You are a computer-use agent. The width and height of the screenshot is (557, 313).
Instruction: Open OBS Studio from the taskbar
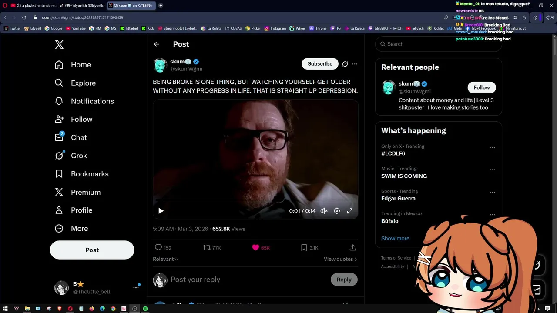click(134, 309)
